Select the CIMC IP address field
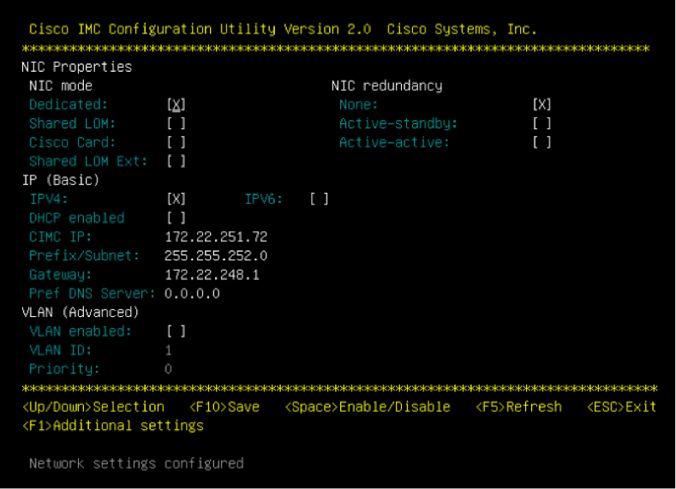 pos(216,237)
